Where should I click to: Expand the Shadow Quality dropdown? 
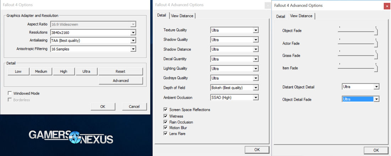coord(234,40)
